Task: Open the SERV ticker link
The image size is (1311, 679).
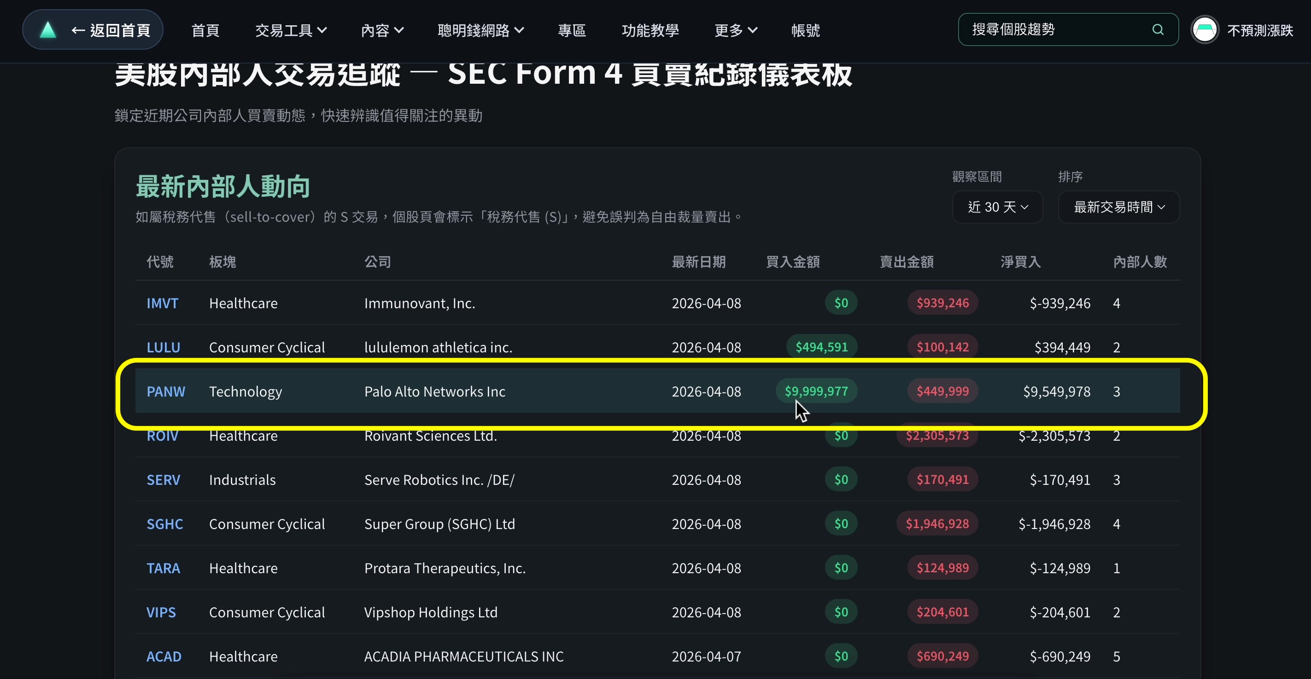Action: (164, 480)
